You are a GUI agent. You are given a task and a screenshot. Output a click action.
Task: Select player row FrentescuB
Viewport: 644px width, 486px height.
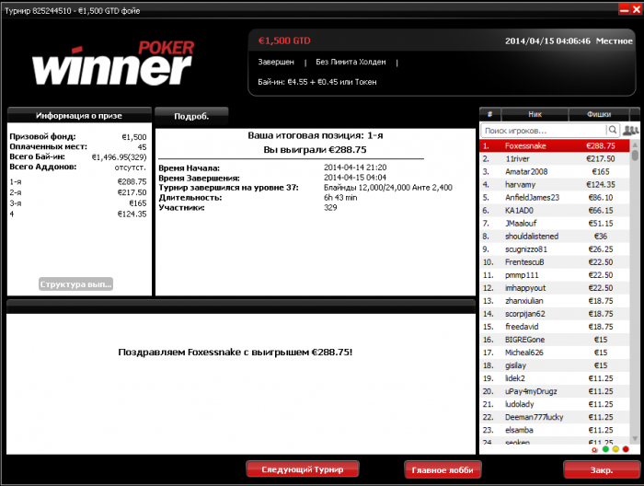click(555, 262)
